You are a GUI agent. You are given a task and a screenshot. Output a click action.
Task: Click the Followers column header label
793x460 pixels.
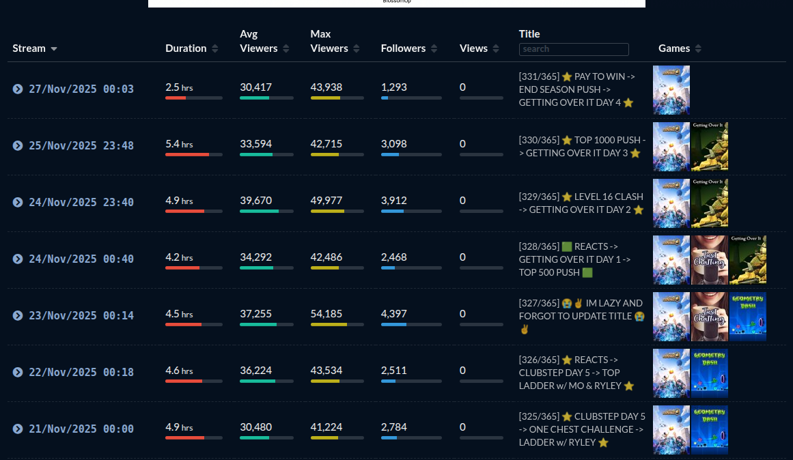403,48
